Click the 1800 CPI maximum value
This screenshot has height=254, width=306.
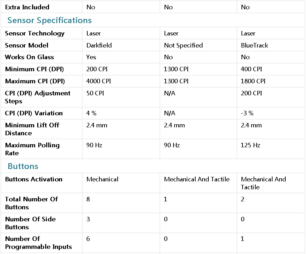[x=253, y=81]
